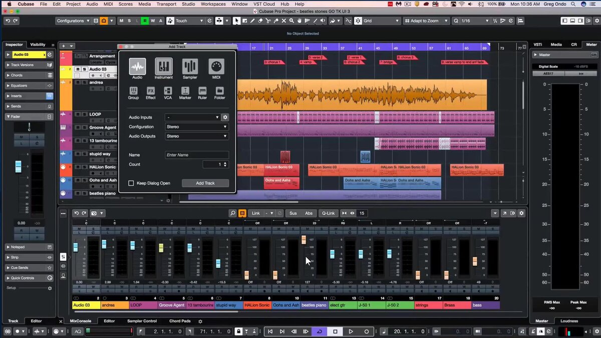Select the MIDI track type icon
The width and height of the screenshot is (601, 338).
pyautogui.click(x=216, y=66)
